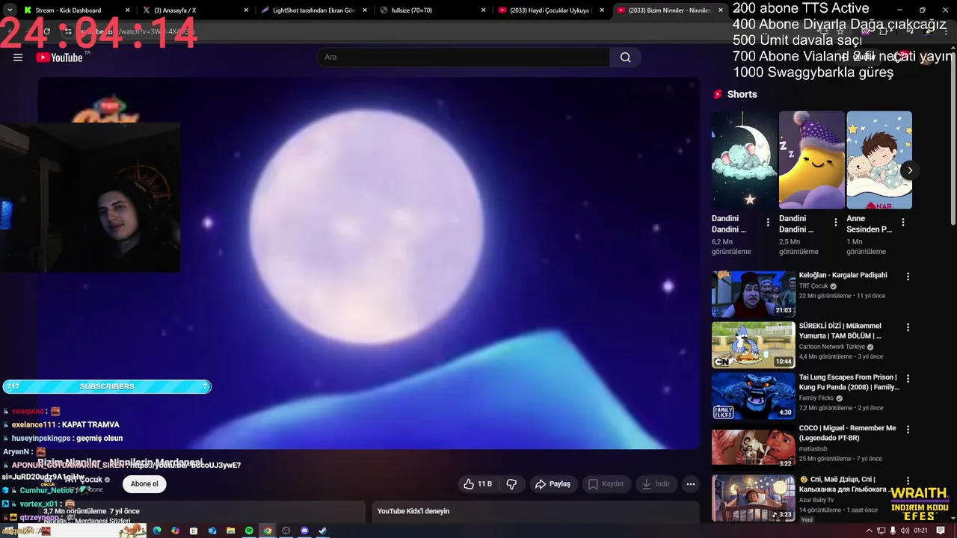Expand hidden system tray icons chevron

click(x=869, y=531)
